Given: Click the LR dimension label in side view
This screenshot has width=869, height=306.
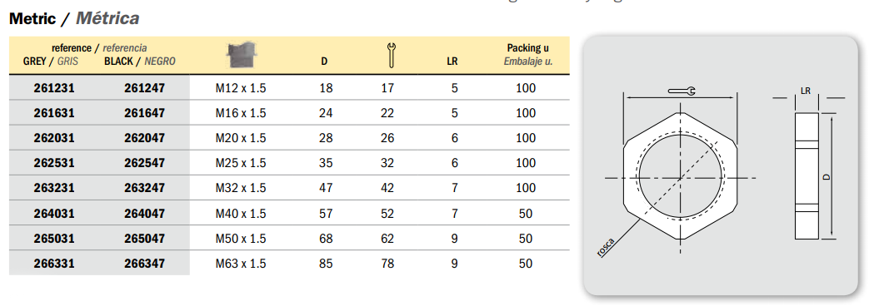Looking at the screenshot, I should [806, 91].
